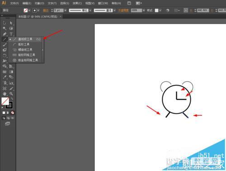The height and width of the screenshot is (171, 226).
Task: Click the orange Stroke panel link
Action: pyautogui.click(x=46, y=10)
